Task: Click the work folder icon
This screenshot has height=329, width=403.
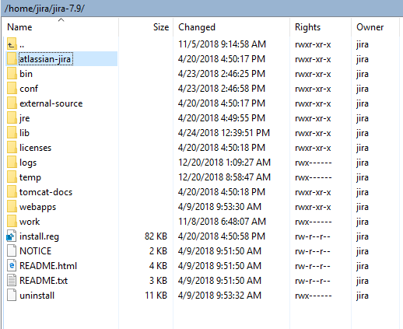Action: click(12, 222)
